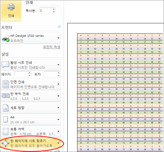
Task: Click the 오프라인 printer status text
Action: click(x=17, y=41)
